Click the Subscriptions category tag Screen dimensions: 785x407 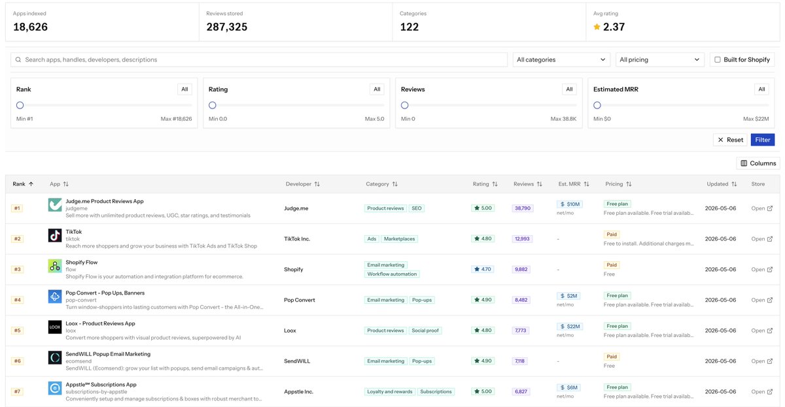pos(436,392)
